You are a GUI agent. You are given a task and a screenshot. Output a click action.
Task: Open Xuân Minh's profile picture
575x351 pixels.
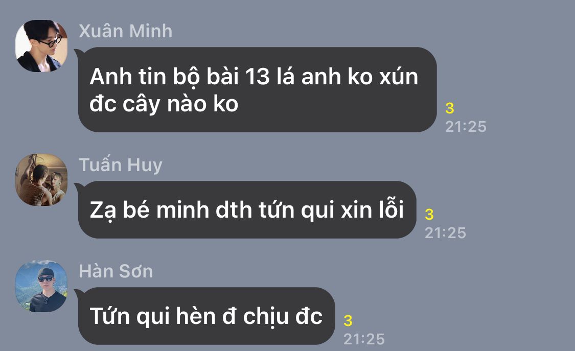(41, 46)
